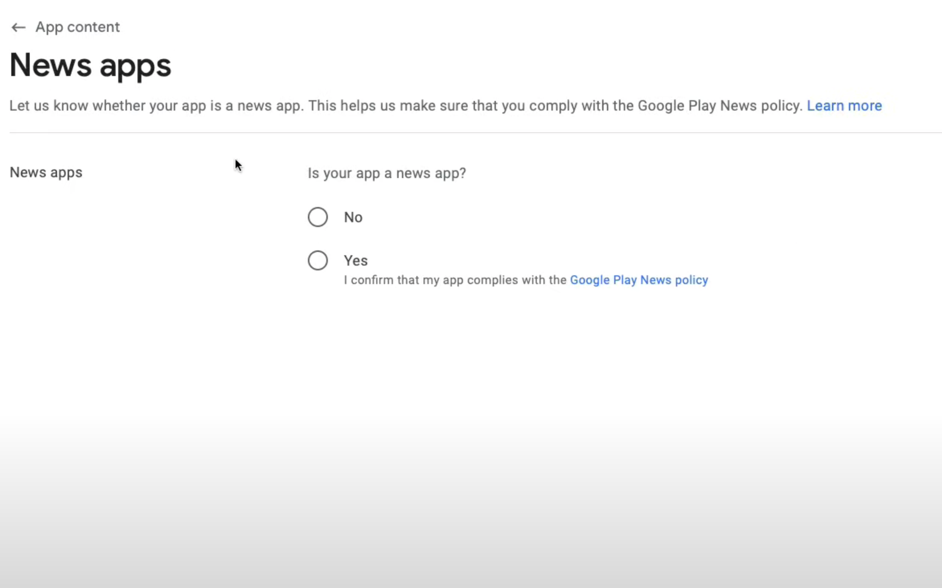The height and width of the screenshot is (588, 942).
Task: Open the Learn more link
Action: [x=844, y=105]
